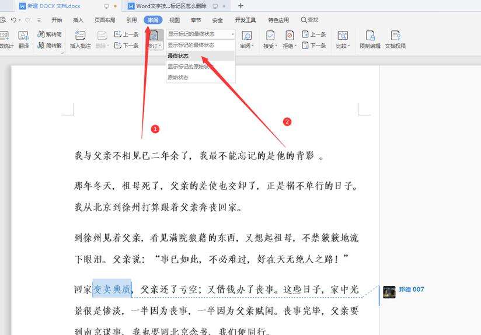Click the reviewer name 邦德 007

(412, 289)
